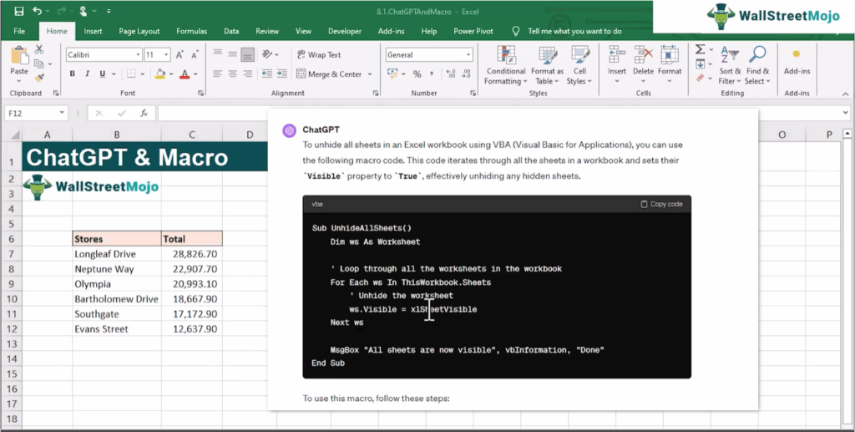Click the Clear eraser icon in Editing

(701, 78)
